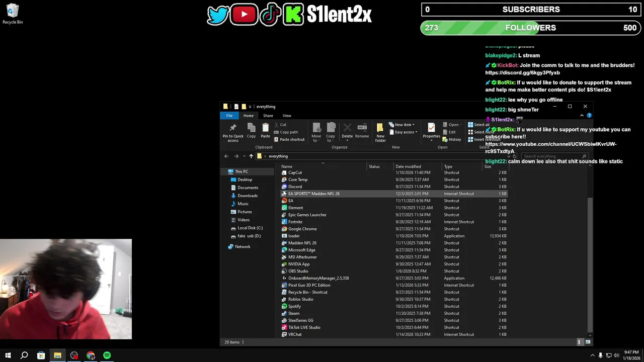Open Windows Start menu
644x362 pixels.
point(8,355)
